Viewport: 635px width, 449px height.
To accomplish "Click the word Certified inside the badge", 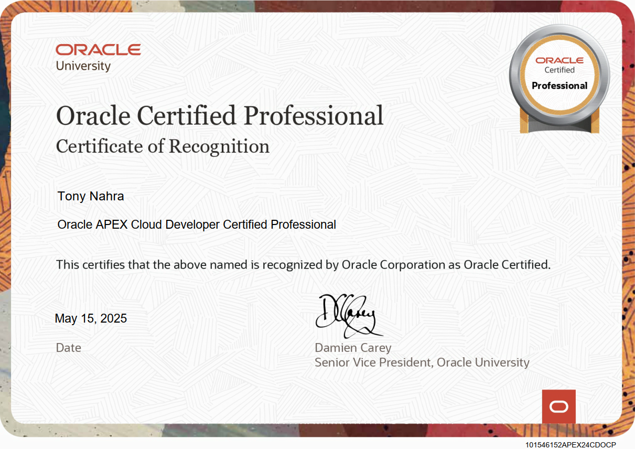I will tap(559, 70).
